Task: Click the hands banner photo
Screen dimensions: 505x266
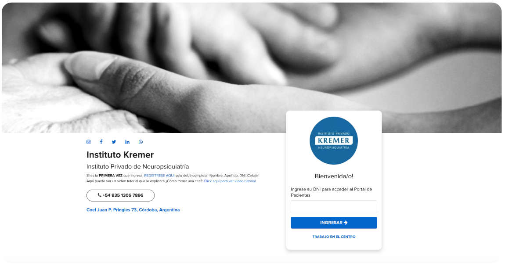Action: point(252,68)
